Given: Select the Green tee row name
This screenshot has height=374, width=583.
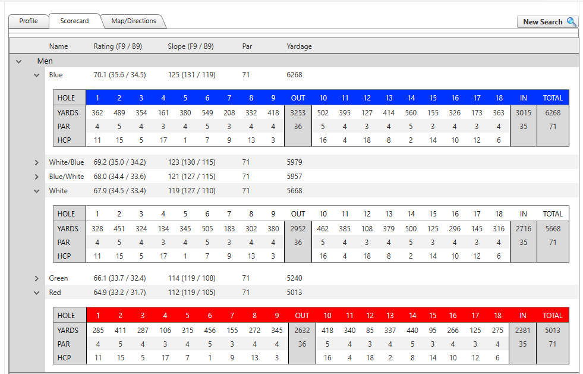Looking at the screenshot, I should tap(58, 278).
